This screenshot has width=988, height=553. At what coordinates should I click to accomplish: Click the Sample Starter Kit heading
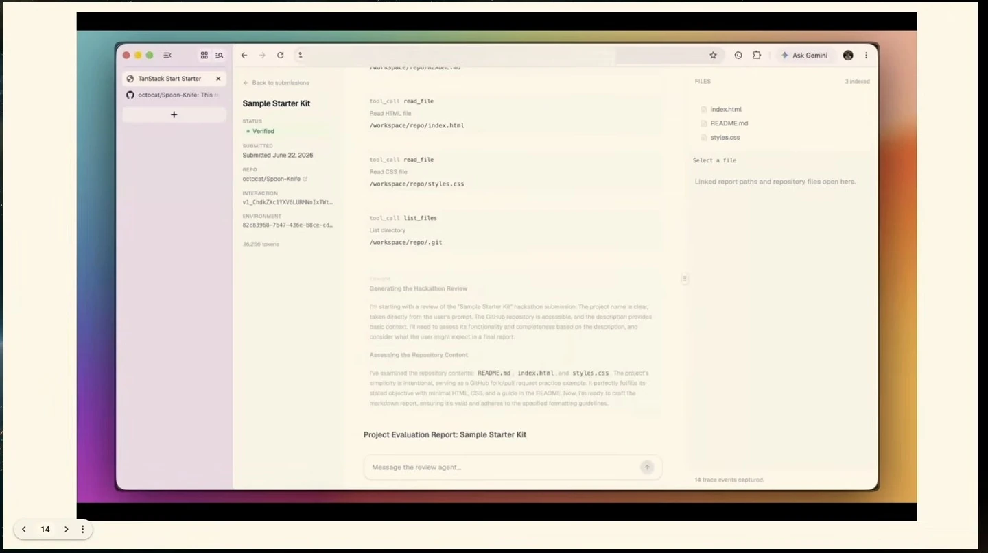tap(277, 103)
